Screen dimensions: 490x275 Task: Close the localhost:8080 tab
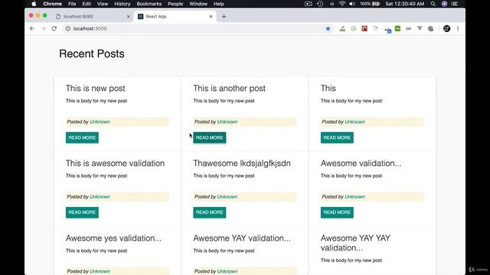(x=128, y=17)
